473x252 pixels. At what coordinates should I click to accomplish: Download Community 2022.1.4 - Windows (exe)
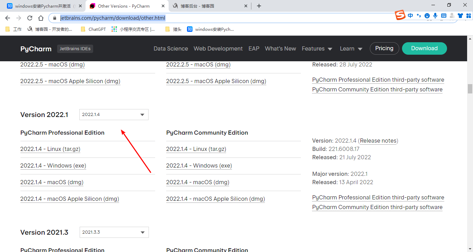click(199, 165)
